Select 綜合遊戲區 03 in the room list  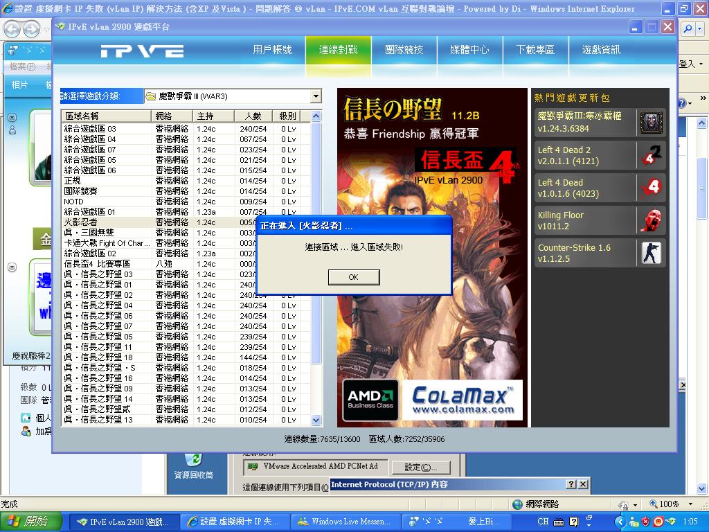(x=90, y=129)
